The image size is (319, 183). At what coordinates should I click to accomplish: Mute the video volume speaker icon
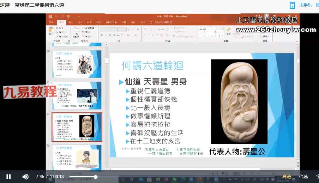[x=25, y=177]
